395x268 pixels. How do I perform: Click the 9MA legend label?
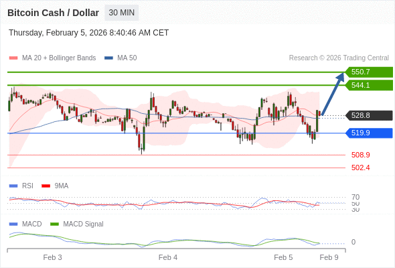point(62,186)
